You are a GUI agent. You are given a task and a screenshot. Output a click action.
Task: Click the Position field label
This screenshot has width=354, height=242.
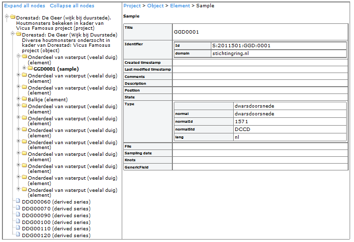point(132,90)
